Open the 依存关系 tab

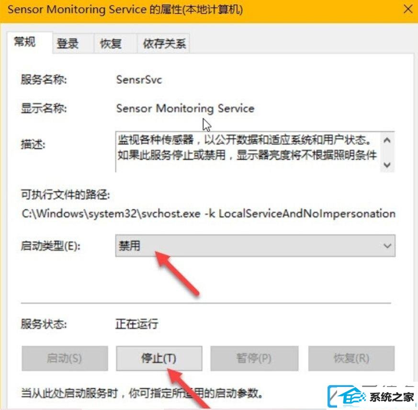[163, 43]
